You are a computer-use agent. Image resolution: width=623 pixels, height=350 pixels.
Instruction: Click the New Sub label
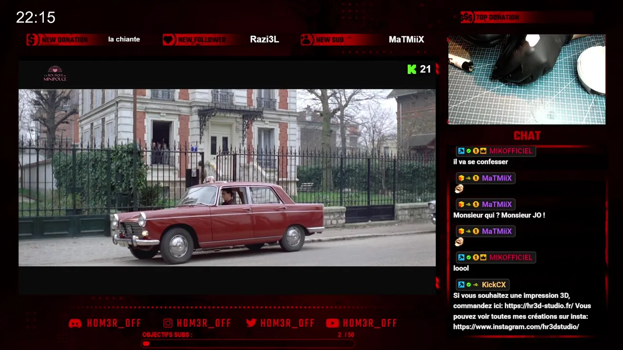pyautogui.click(x=330, y=40)
